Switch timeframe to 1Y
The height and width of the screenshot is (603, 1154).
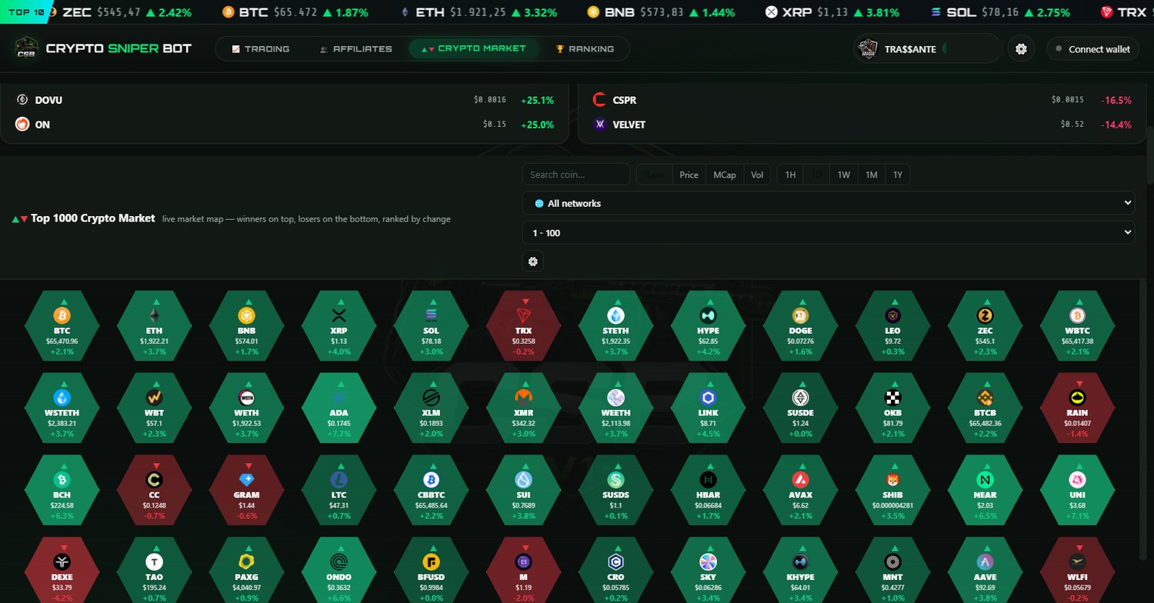[897, 175]
